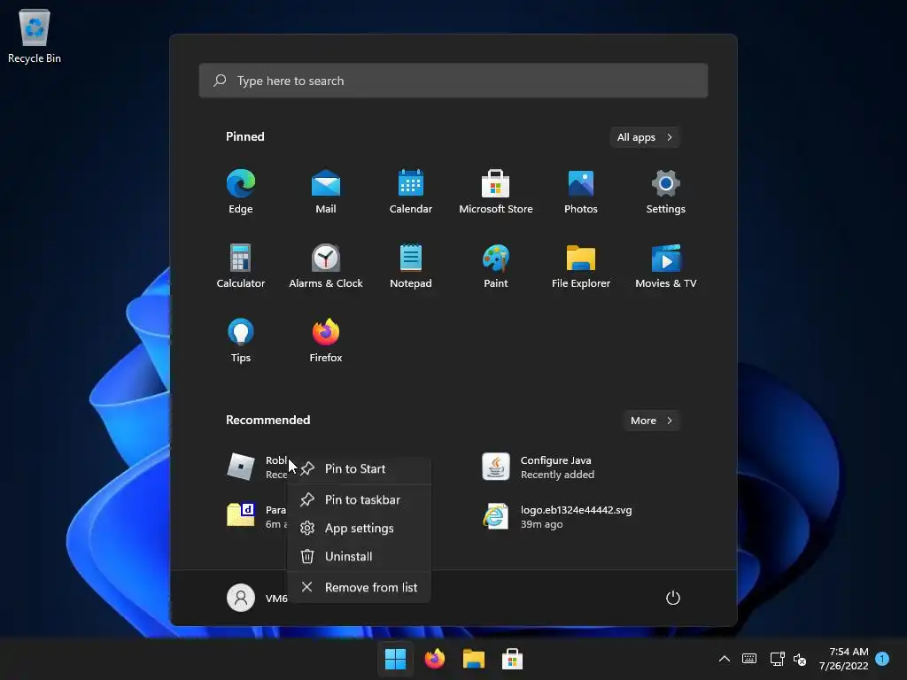
Task: Open the Recycle Bin on desktop
Action: coord(35,35)
